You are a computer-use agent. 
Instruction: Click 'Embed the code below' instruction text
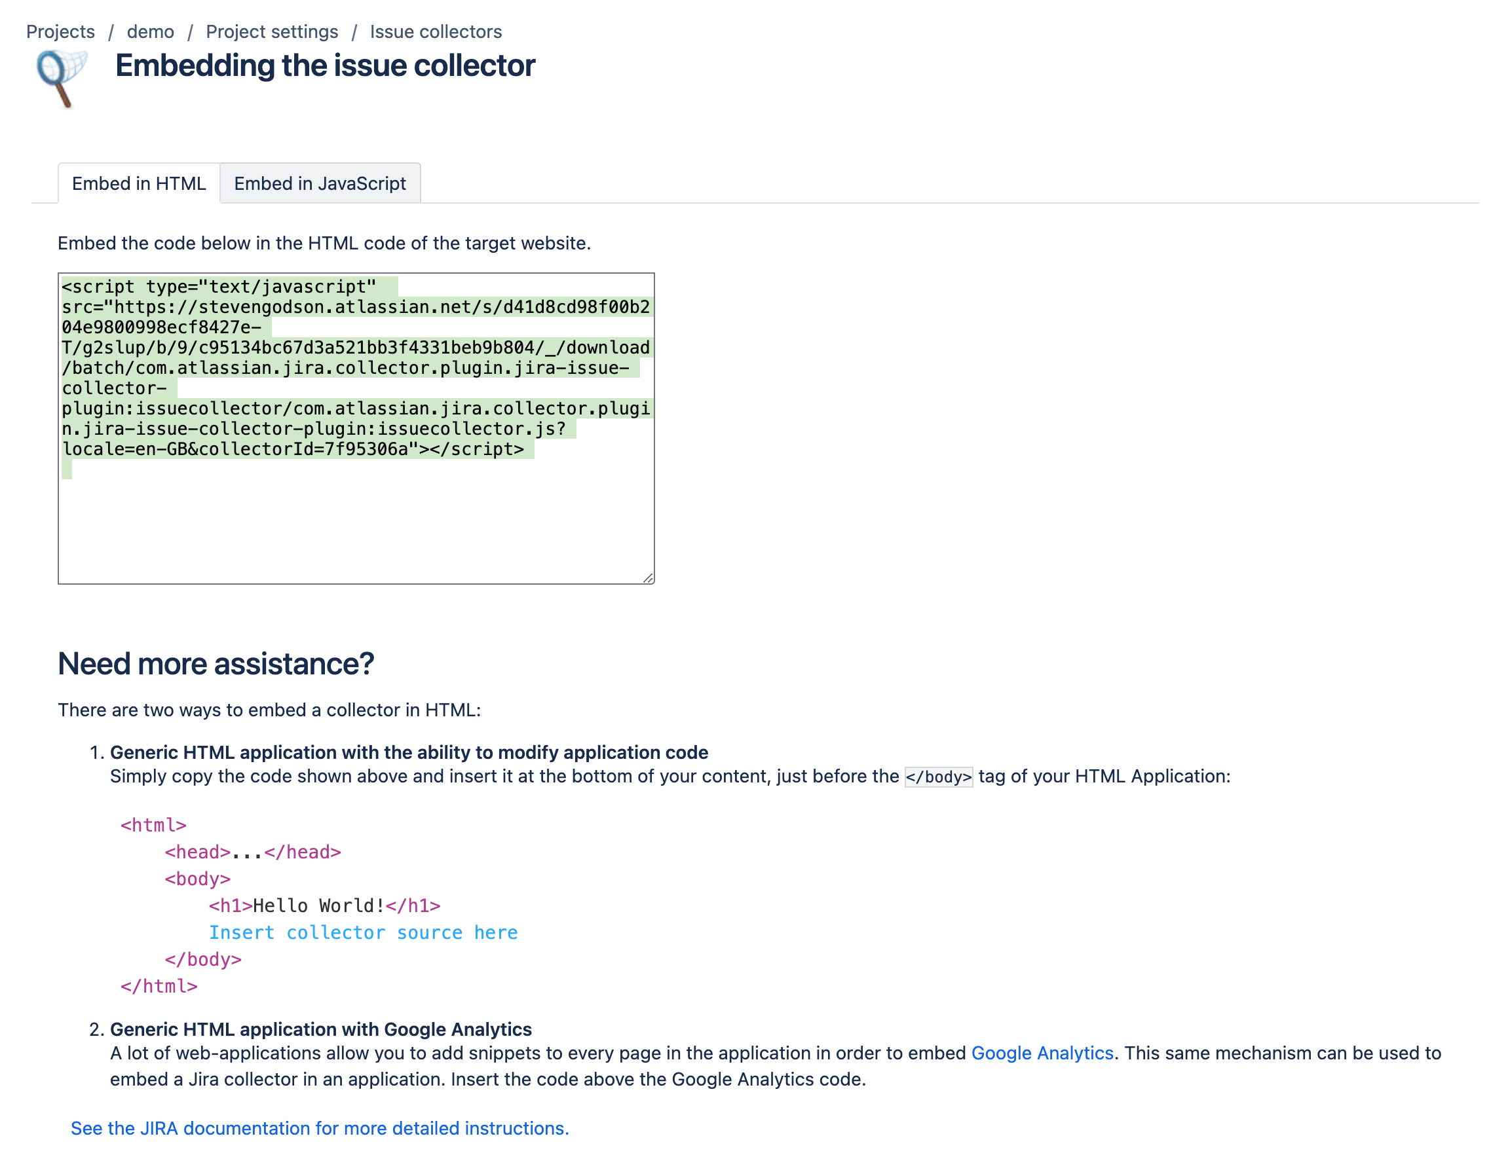(x=324, y=244)
